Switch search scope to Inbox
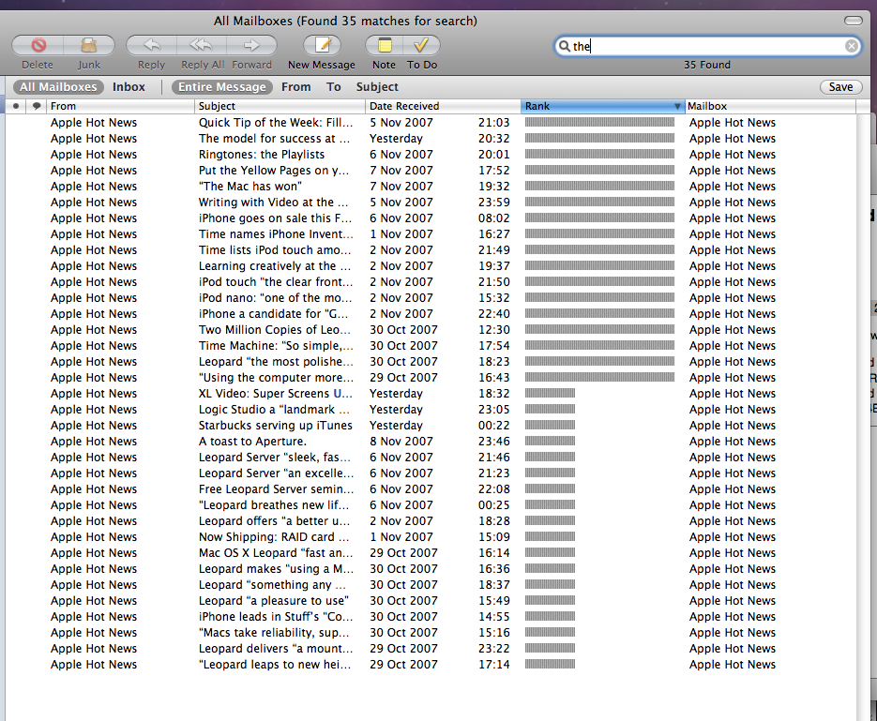The height and width of the screenshot is (721, 877). [129, 86]
